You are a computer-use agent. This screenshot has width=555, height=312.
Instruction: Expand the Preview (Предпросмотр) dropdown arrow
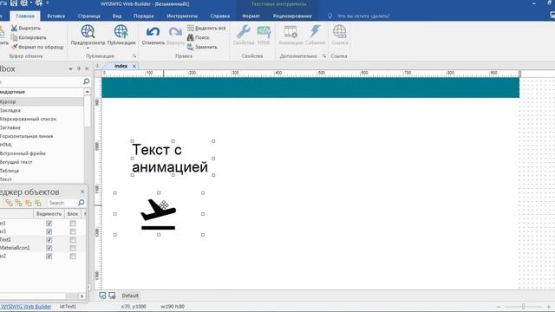(88, 49)
